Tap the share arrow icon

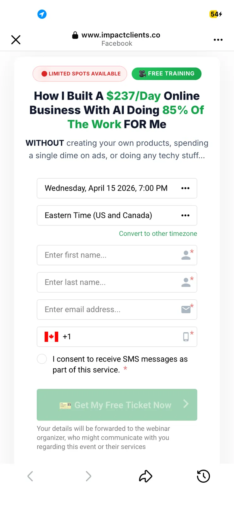point(146,476)
